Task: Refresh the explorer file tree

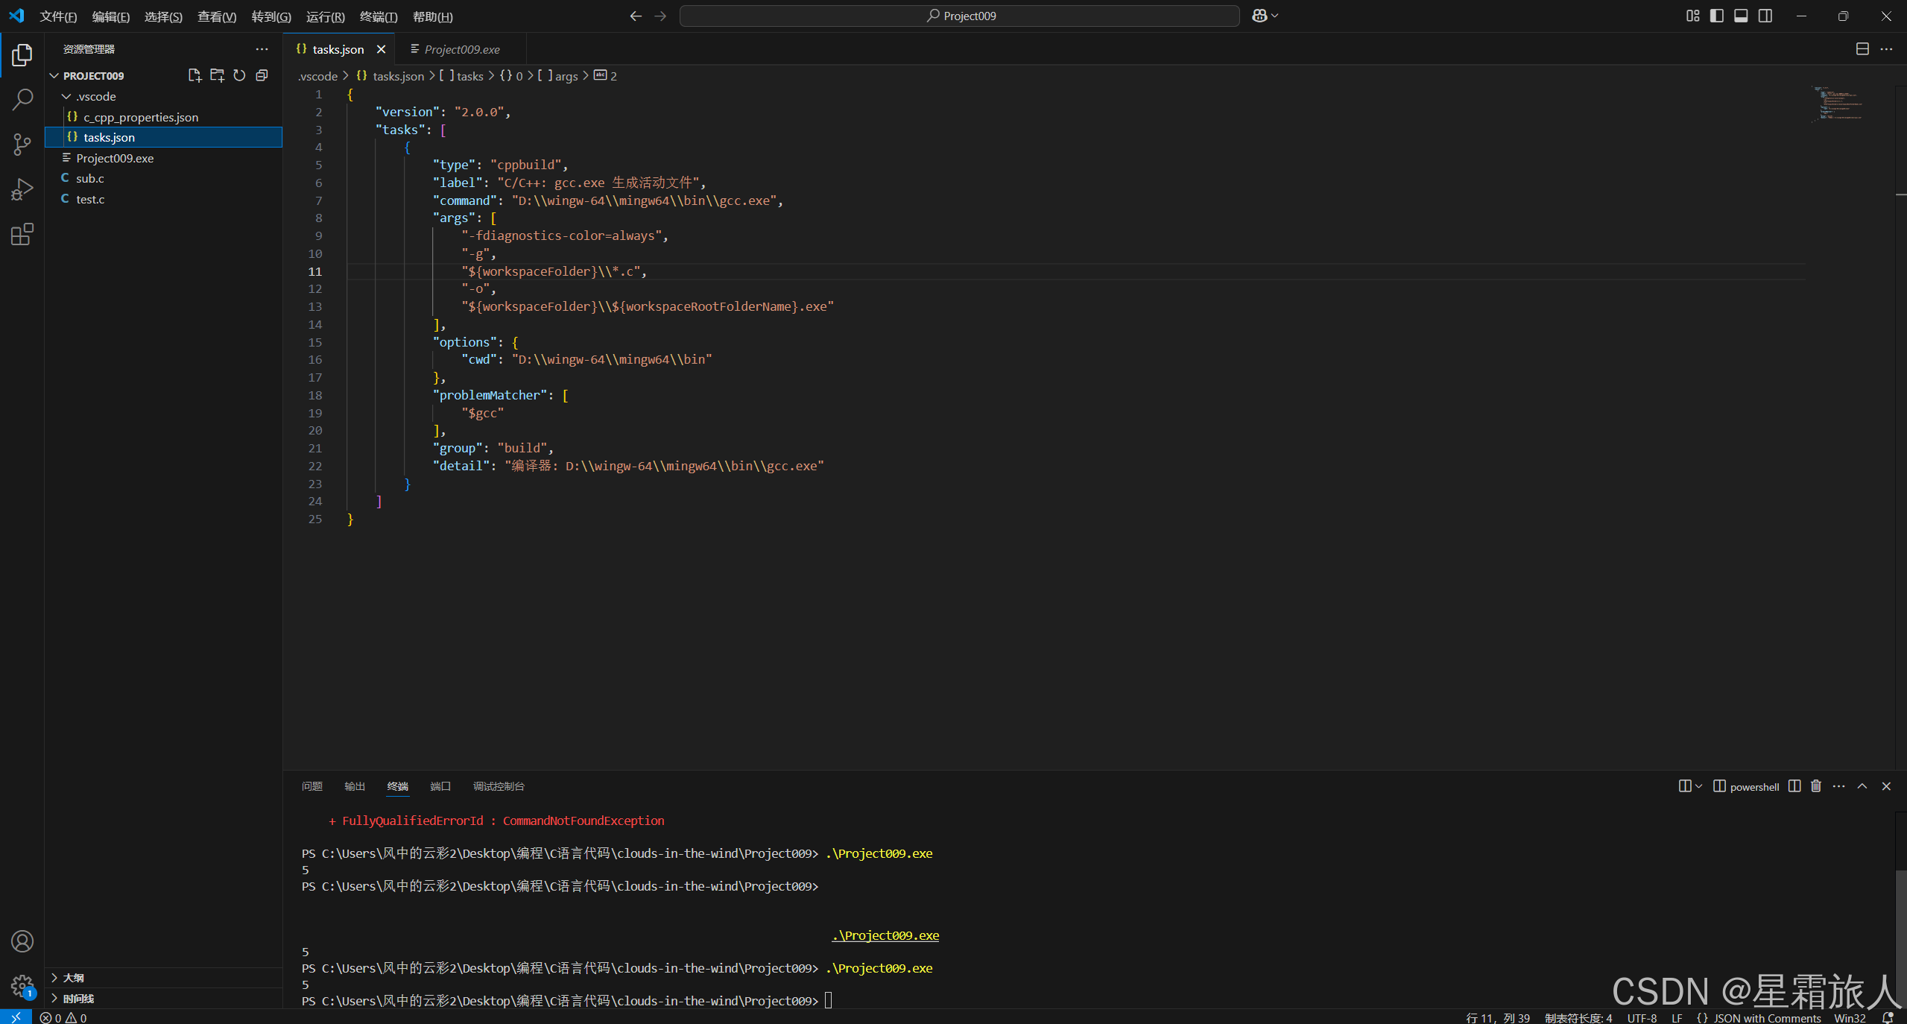Action: (x=239, y=75)
